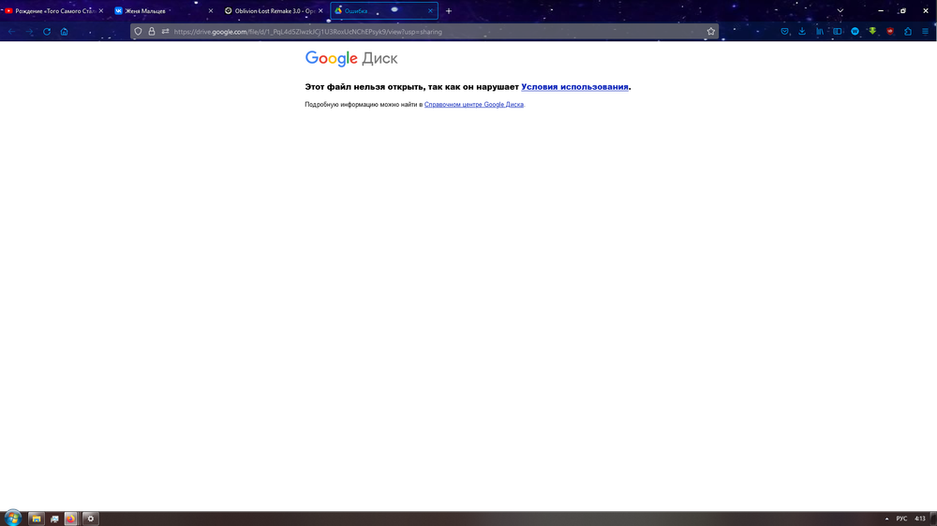Open a new tab with plus
The height and width of the screenshot is (526, 937).
pos(449,10)
